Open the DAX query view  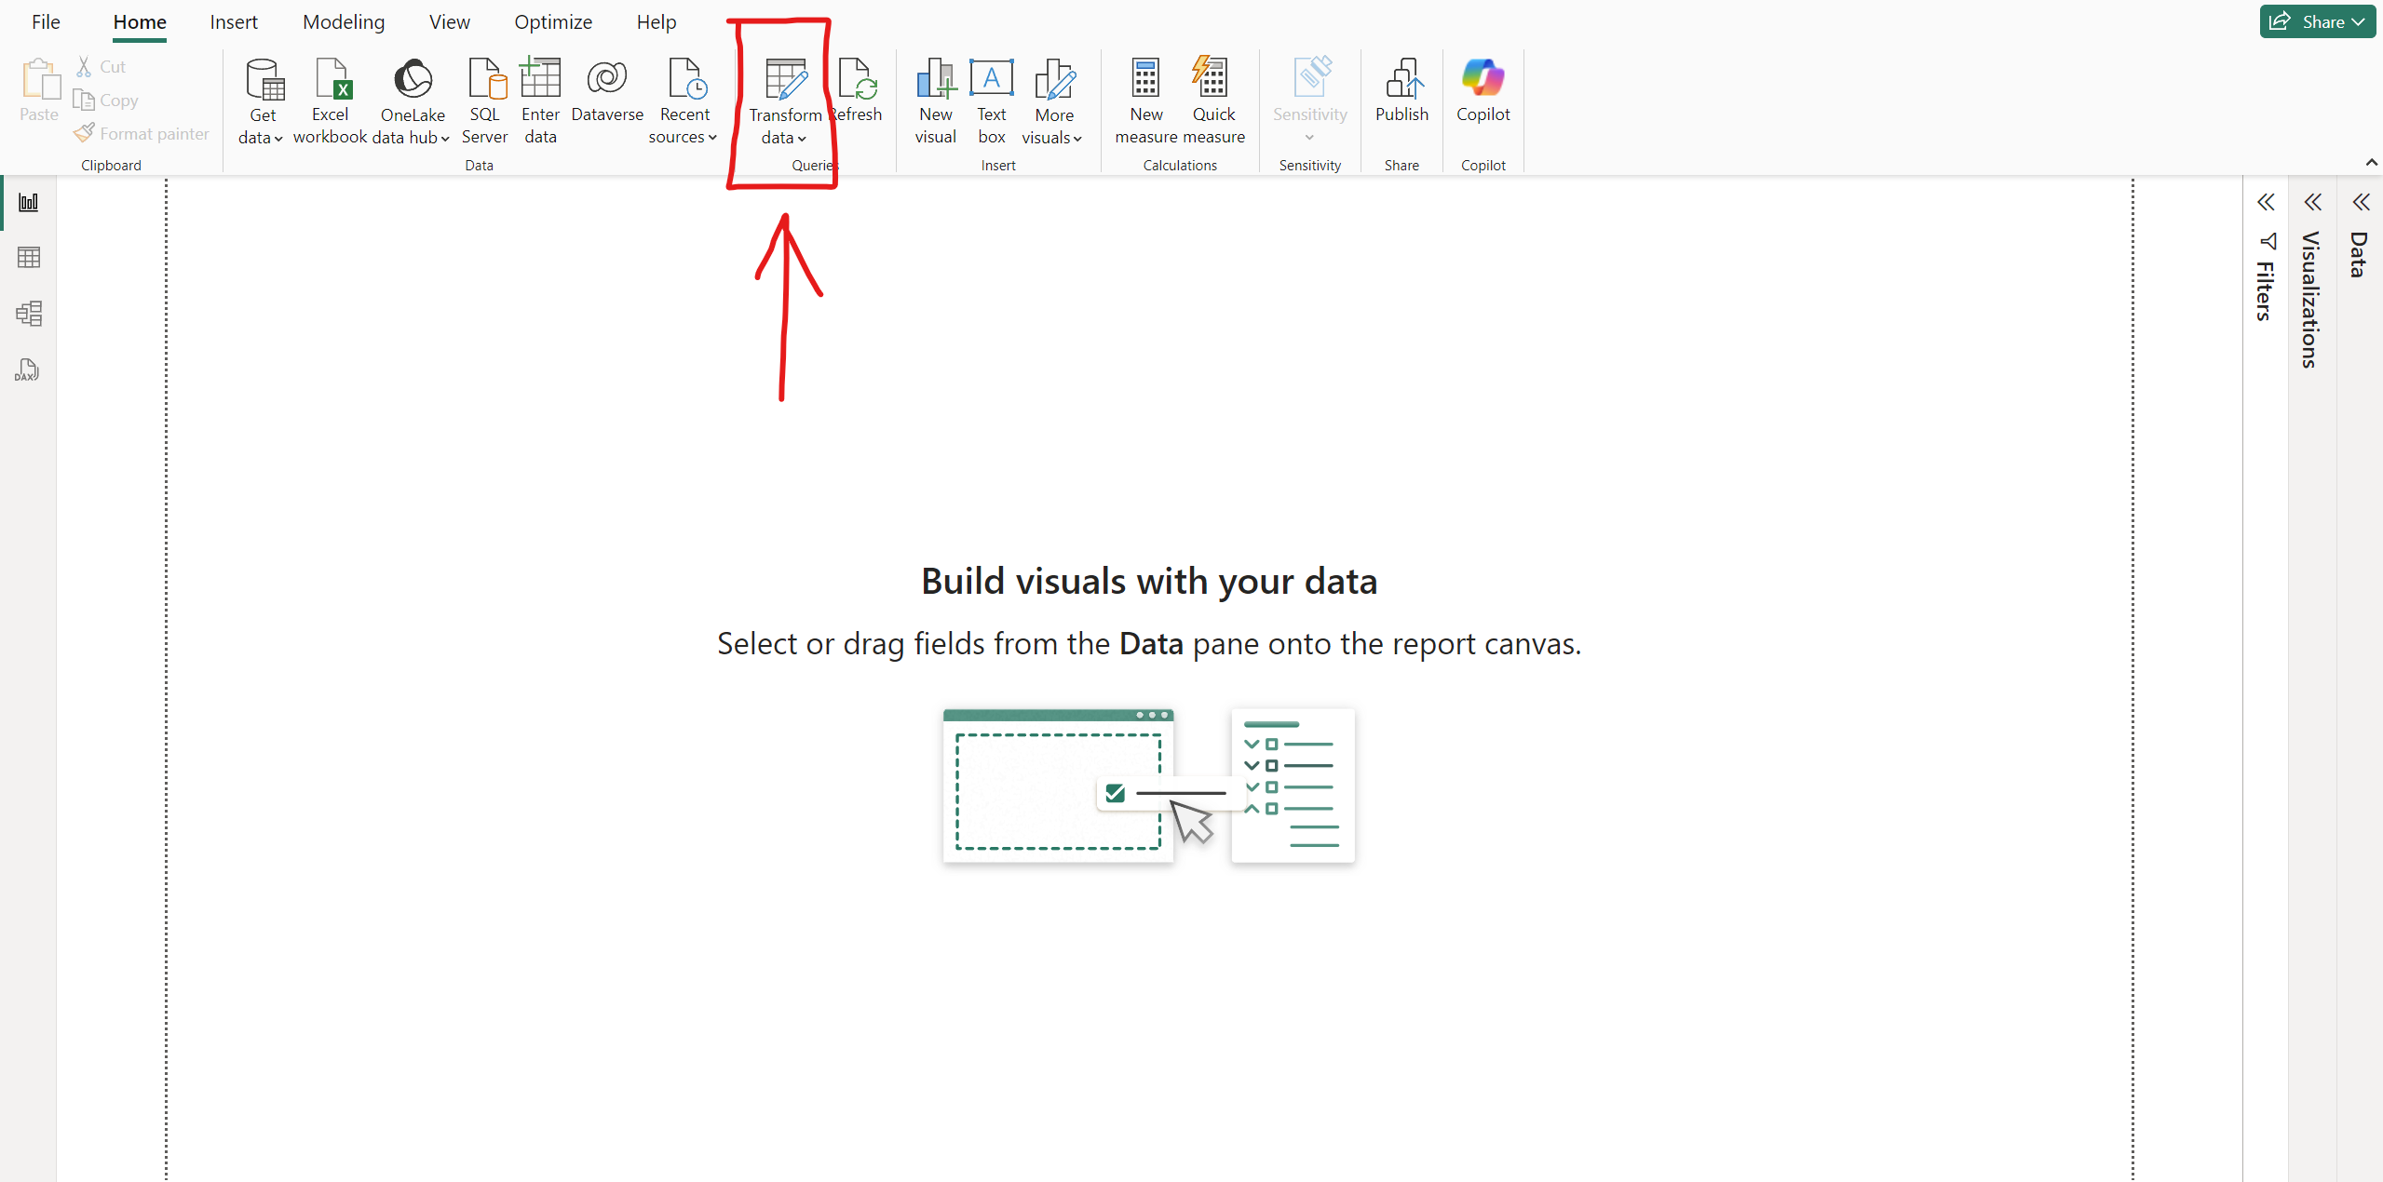click(x=28, y=369)
